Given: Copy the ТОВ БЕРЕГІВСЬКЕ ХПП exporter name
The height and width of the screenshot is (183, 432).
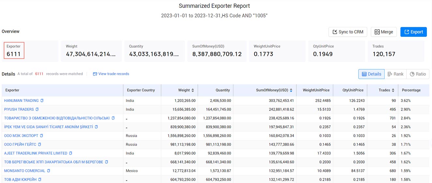Looking at the screenshot, I should [107, 162].
